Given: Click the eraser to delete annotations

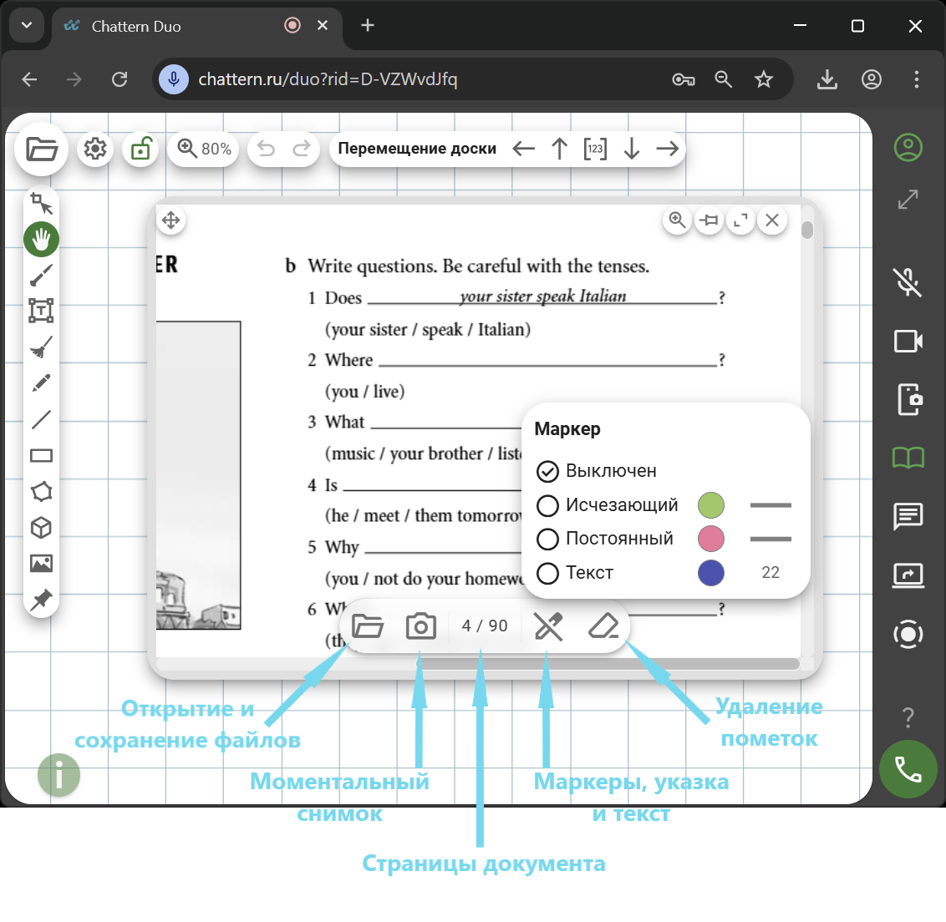Looking at the screenshot, I should [603, 626].
